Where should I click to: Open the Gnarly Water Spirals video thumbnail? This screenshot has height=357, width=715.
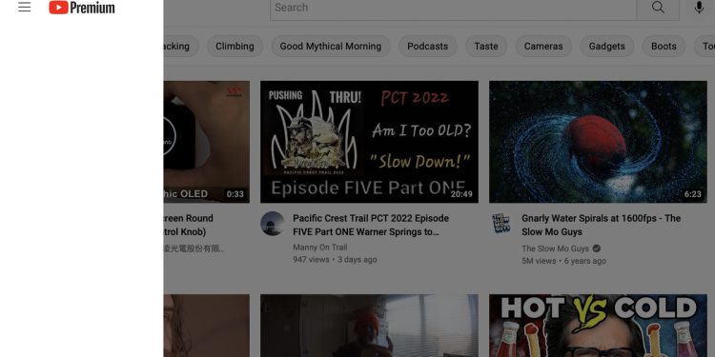598,142
